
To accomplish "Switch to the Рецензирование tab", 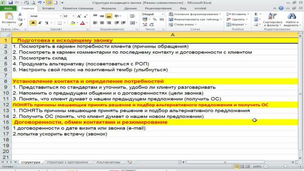I will (x=158, y=9).
